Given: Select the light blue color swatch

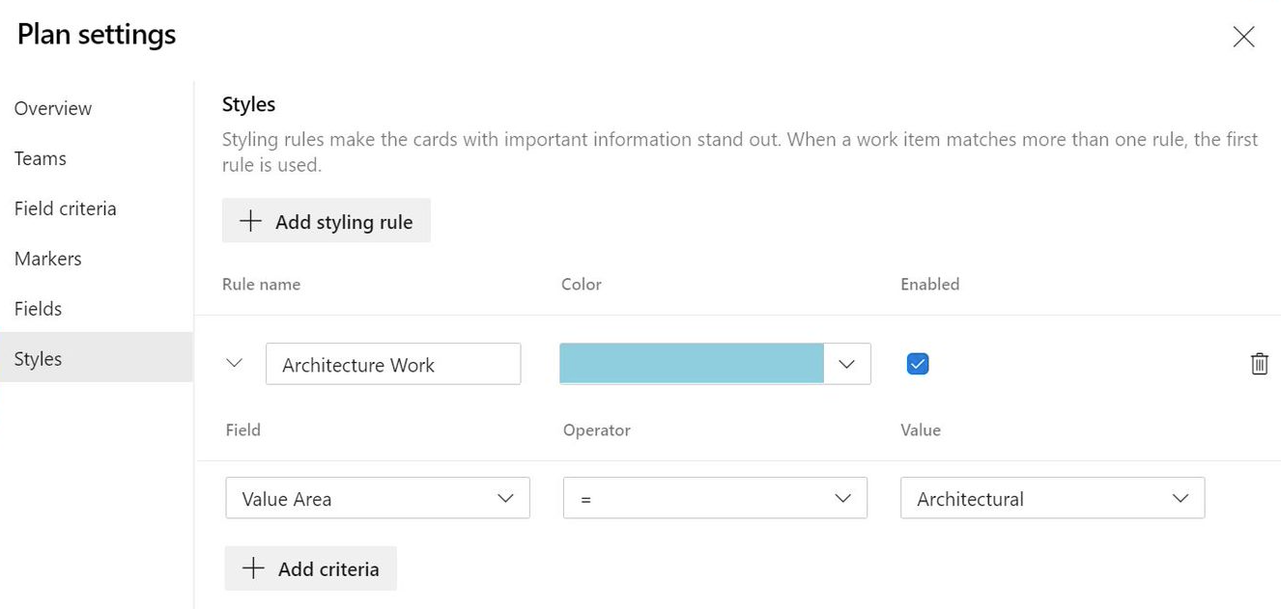Looking at the screenshot, I should (691, 364).
